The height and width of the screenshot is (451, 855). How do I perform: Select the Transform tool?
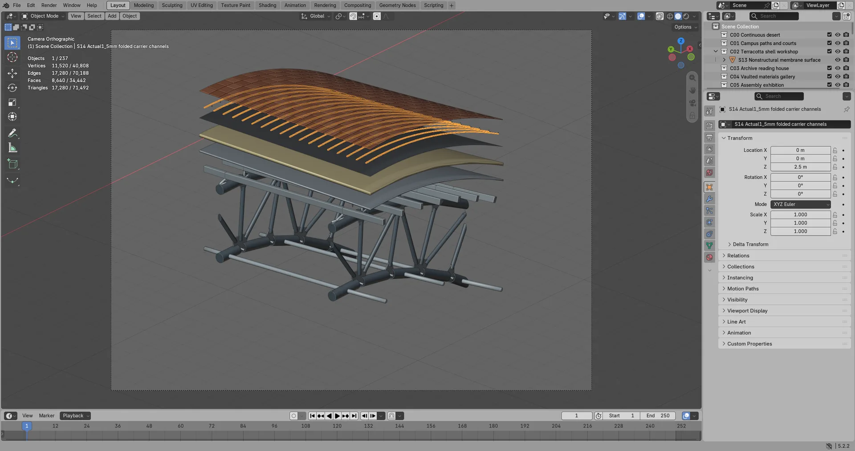(x=12, y=117)
